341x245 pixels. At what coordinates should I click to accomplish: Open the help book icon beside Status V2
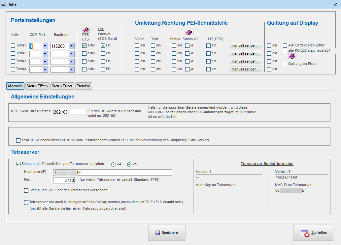[189, 32]
